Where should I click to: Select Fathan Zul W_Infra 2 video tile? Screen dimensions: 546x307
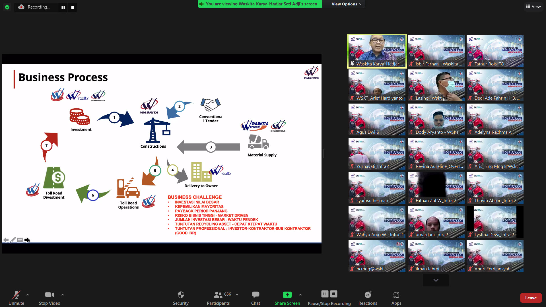[x=436, y=188]
